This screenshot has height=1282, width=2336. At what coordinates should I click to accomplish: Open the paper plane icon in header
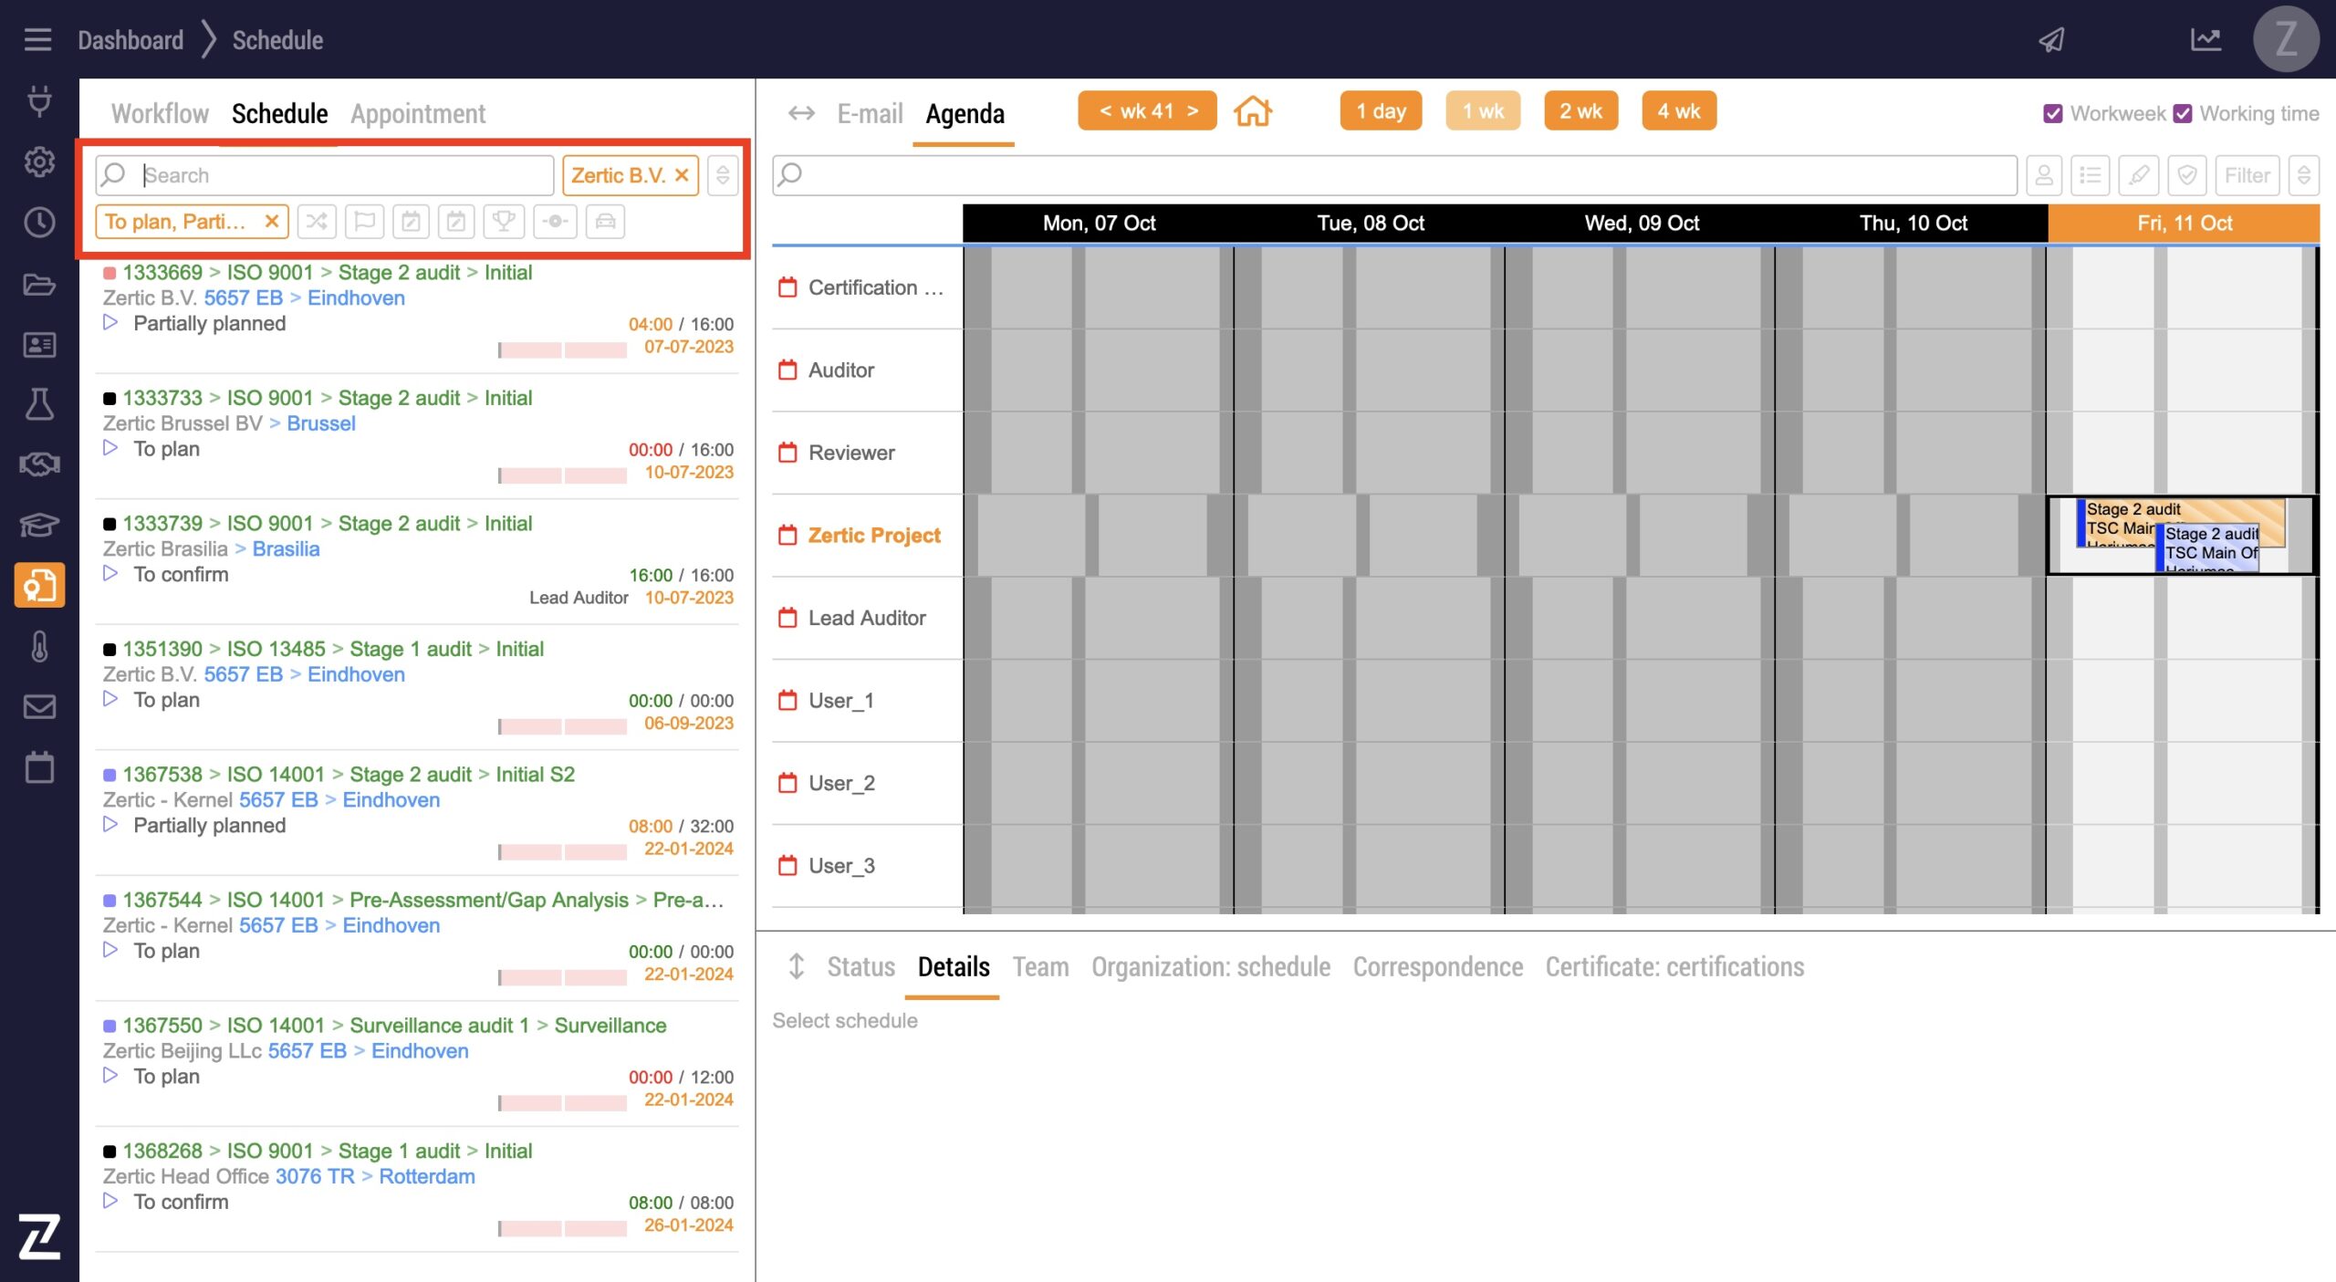pos(2052,39)
